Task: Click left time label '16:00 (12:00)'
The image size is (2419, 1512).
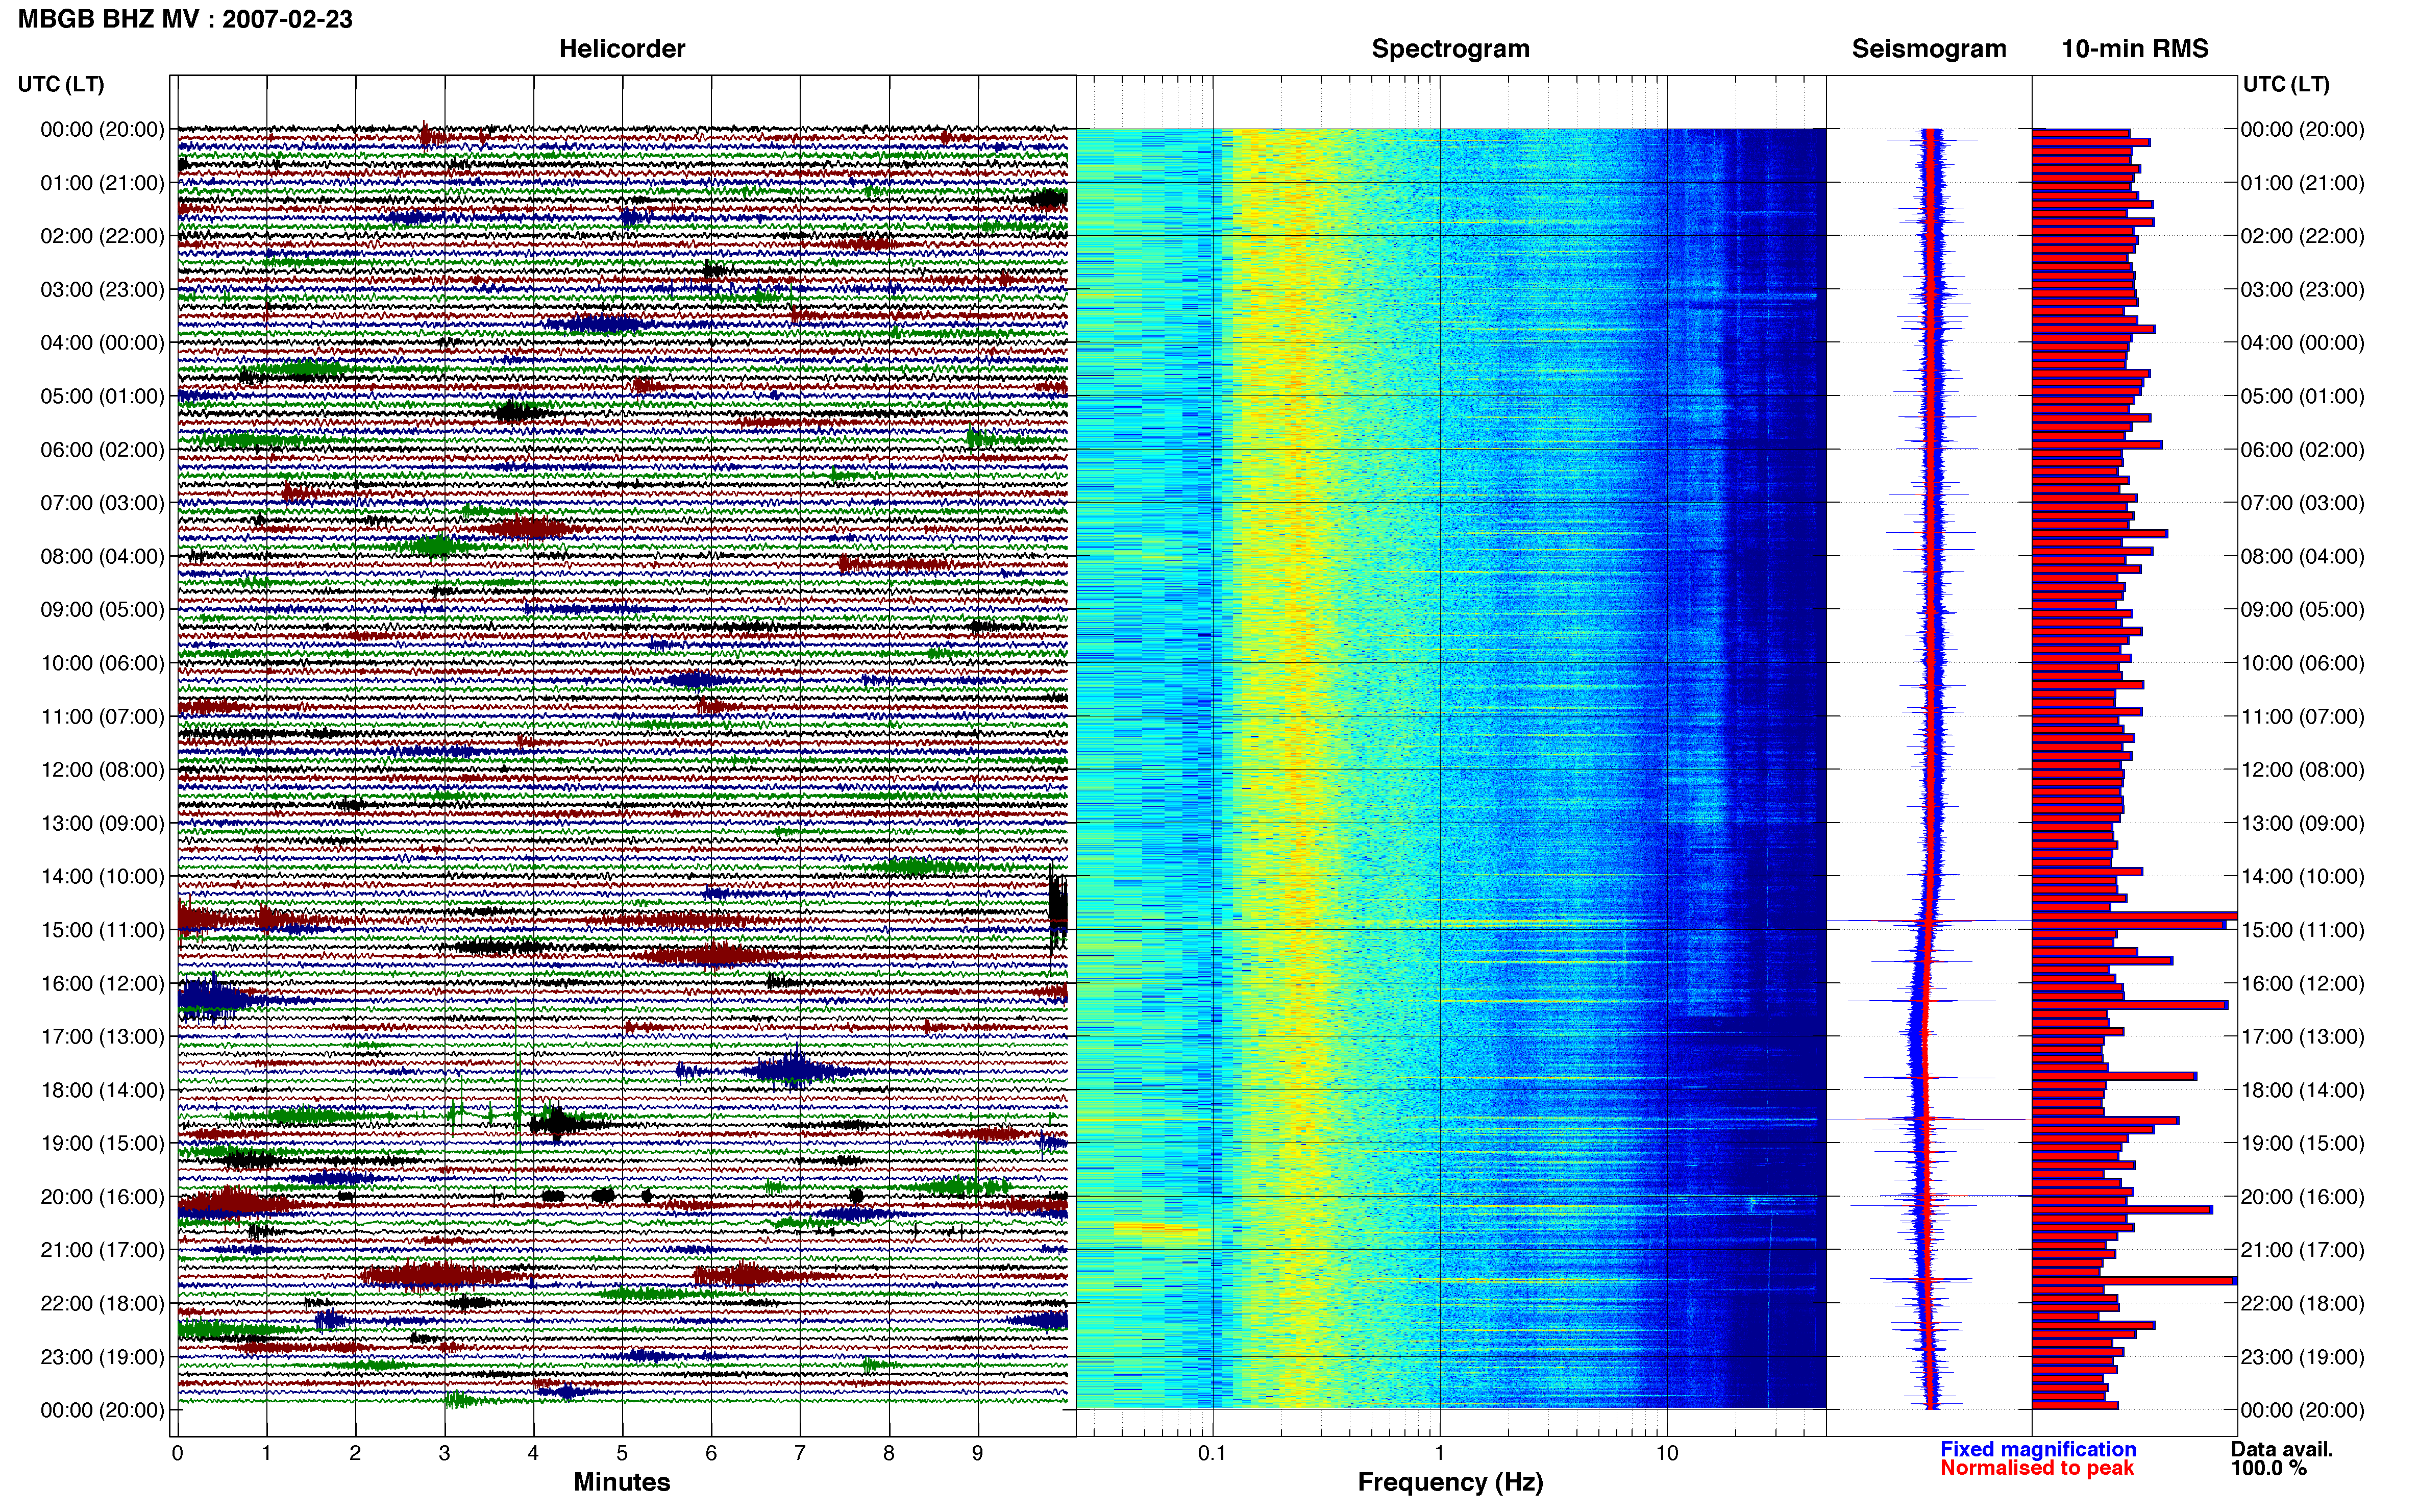Action: pyautogui.click(x=102, y=983)
